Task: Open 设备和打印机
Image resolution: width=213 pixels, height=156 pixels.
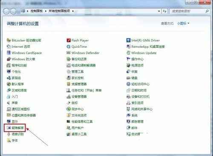Action: click(138, 97)
